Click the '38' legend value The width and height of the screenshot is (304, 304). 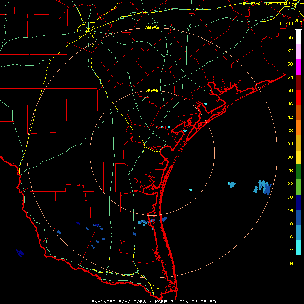[x=290, y=130]
